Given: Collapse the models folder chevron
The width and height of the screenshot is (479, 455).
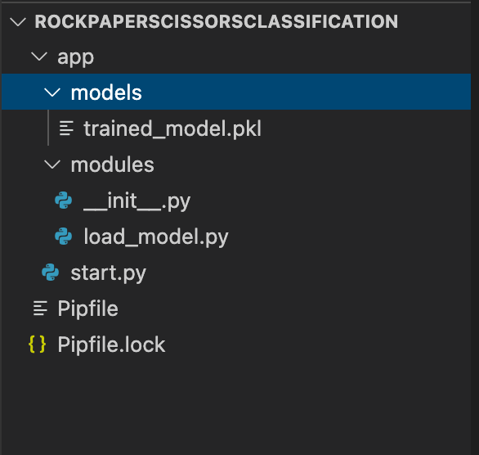Looking at the screenshot, I should (x=52, y=92).
